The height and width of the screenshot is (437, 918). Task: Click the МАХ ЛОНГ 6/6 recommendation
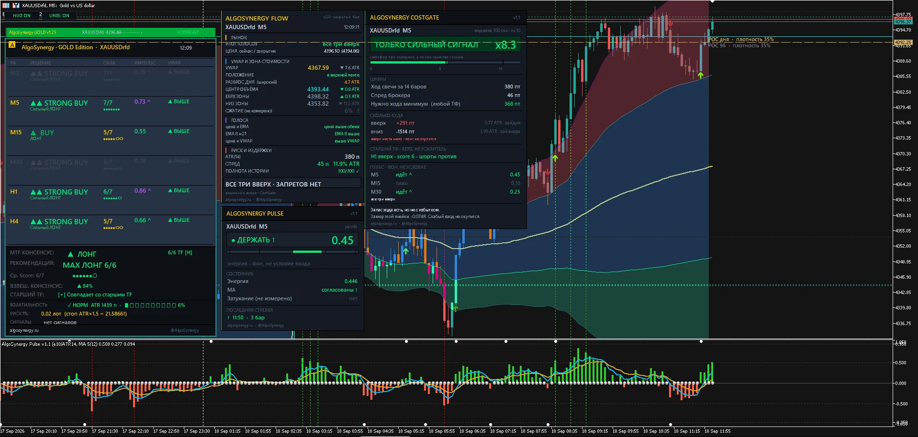(90, 265)
